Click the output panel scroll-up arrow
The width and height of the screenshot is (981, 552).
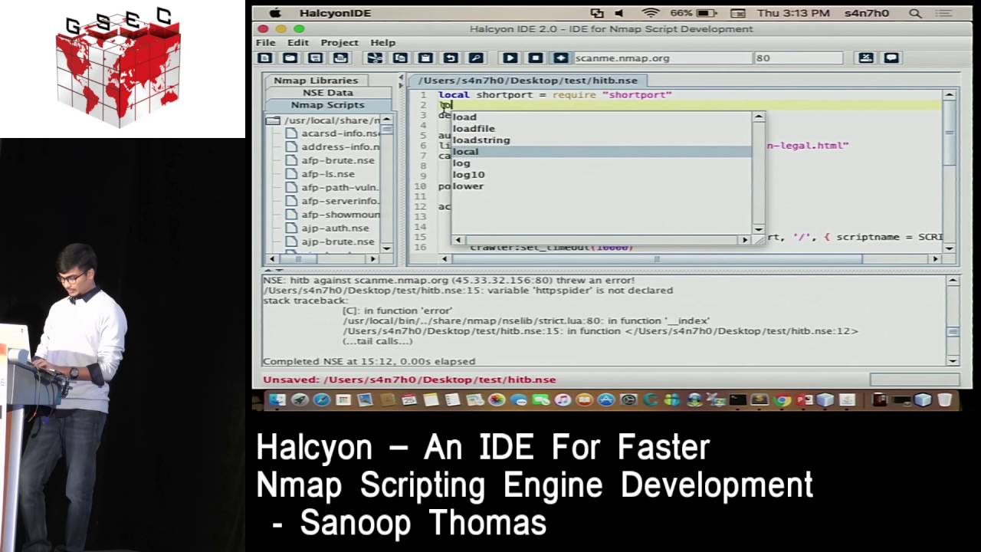953,281
